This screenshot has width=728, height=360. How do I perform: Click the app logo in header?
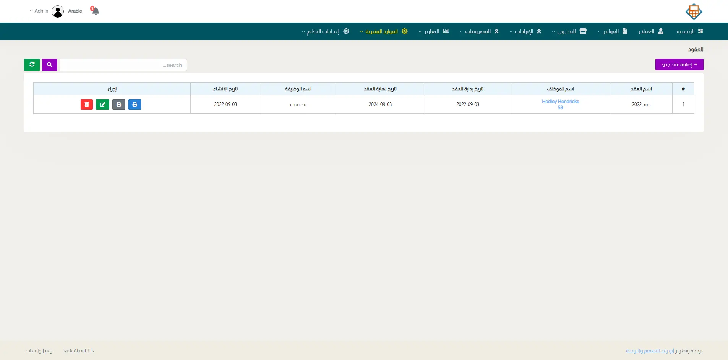[x=694, y=11]
